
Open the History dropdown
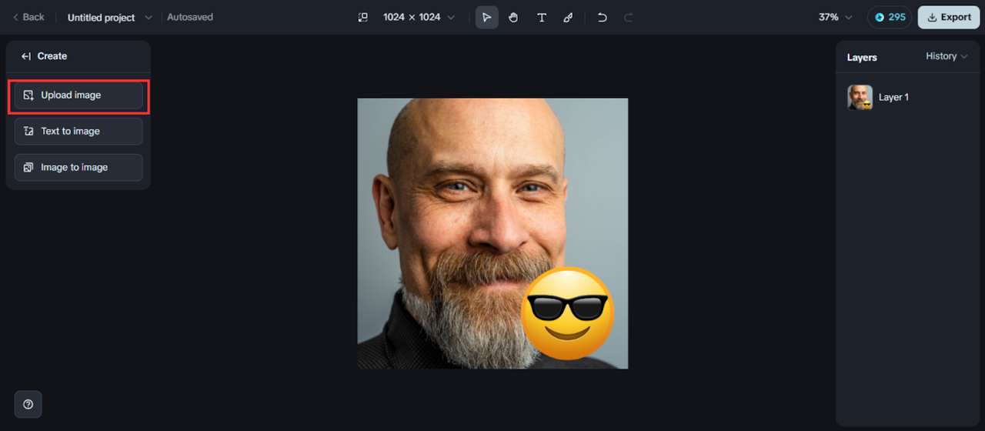pos(947,56)
